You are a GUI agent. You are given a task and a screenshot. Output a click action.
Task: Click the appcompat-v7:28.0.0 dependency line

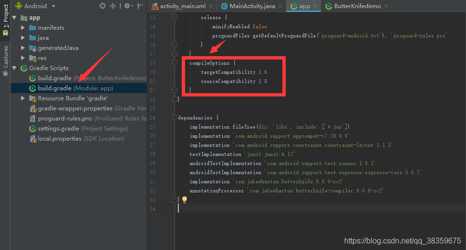pyautogui.click(x=269, y=136)
